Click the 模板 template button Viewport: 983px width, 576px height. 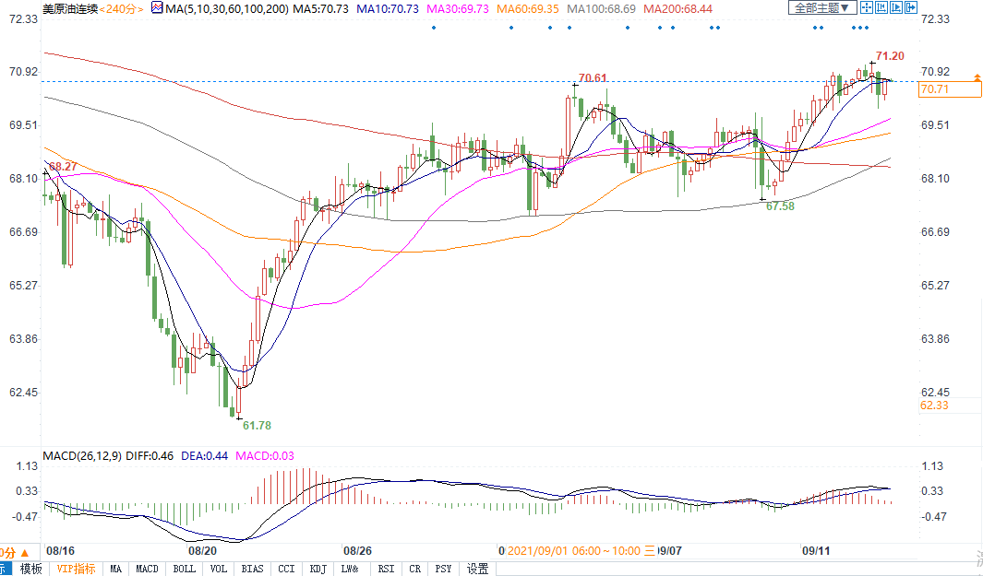[31, 569]
